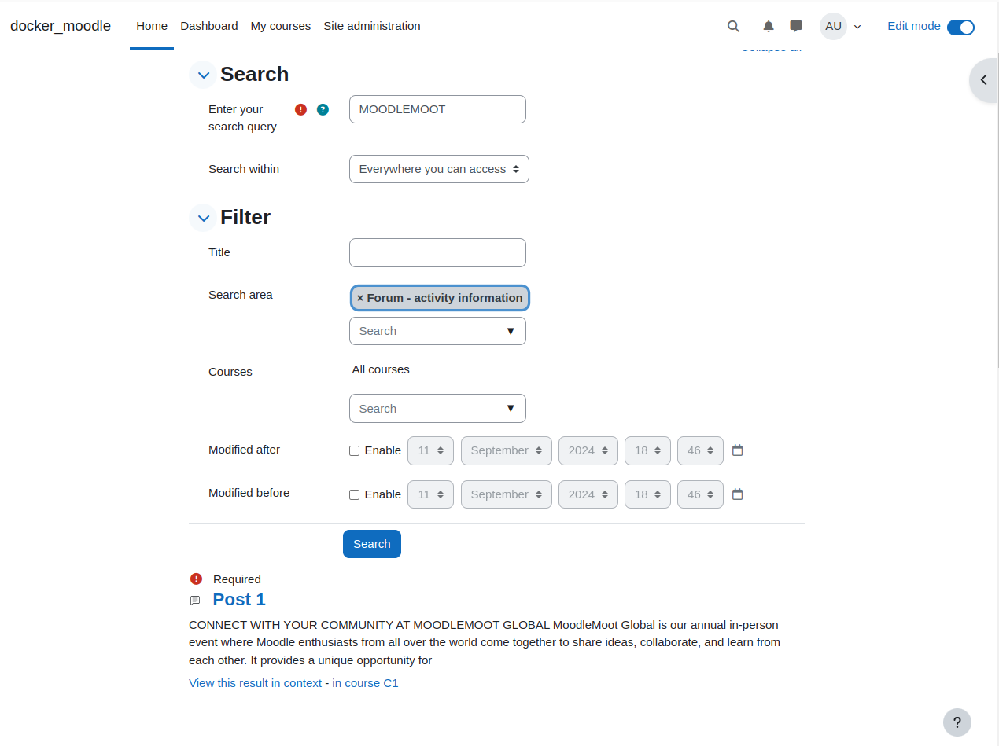Open the AU user avatar
This screenshot has height=746, width=999.
click(x=833, y=26)
